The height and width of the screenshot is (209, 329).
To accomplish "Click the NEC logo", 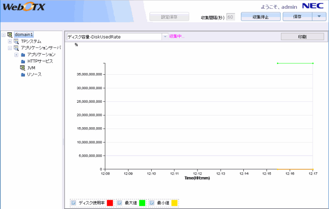I will [315, 6].
